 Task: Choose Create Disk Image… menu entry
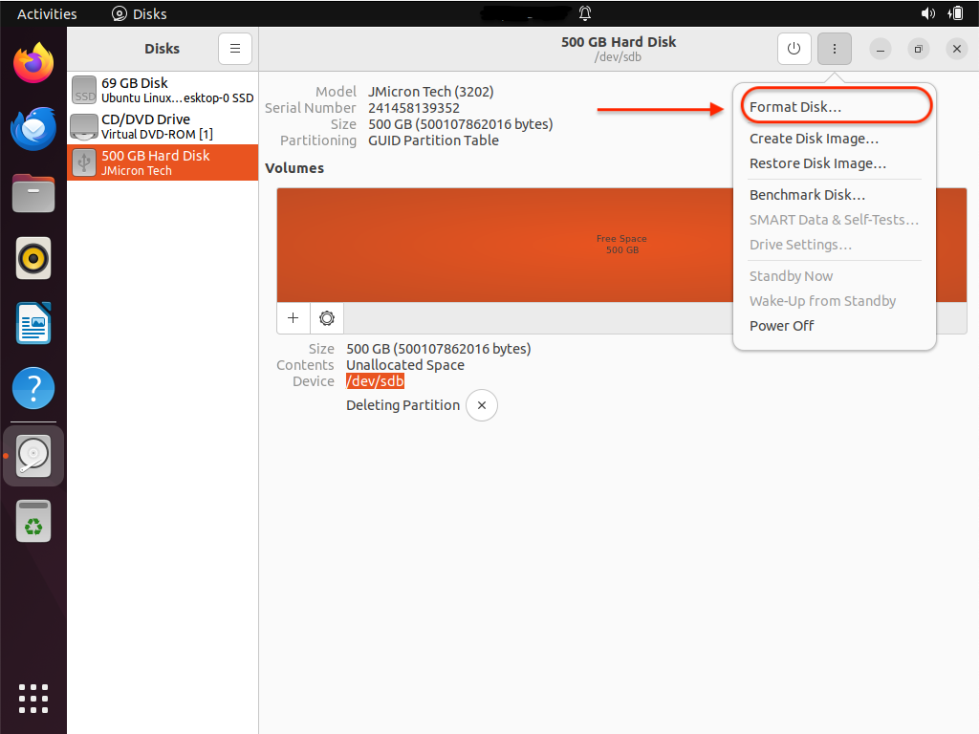click(814, 139)
